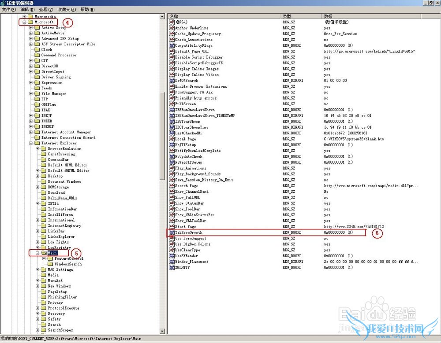Click the 名称 column header
The width and height of the screenshot is (441, 343).
[x=224, y=16]
